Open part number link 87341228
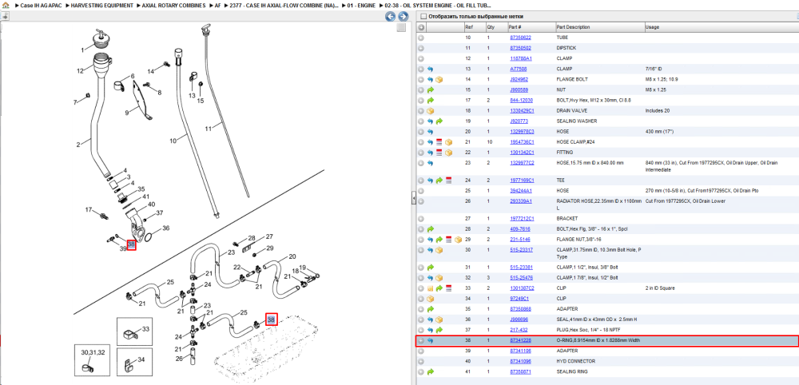 [520, 341]
